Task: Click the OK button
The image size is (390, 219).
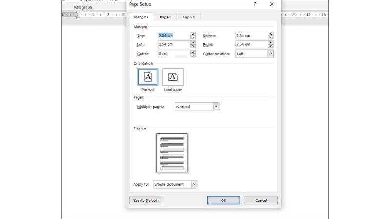Action: (224, 201)
